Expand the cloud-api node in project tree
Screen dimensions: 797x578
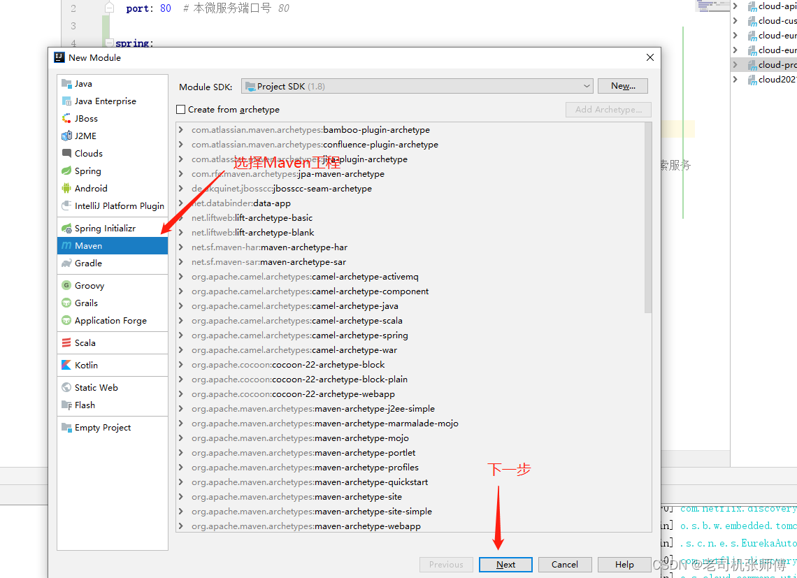pyautogui.click(x=735, y=6)
